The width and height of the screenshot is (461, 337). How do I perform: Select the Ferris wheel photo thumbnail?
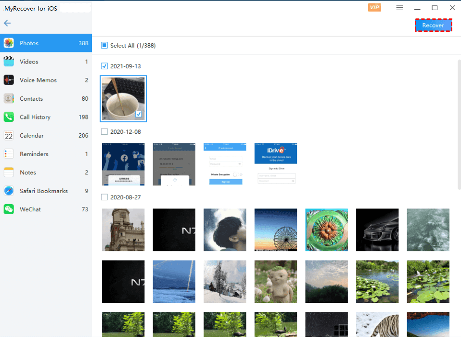coord(275,230)
